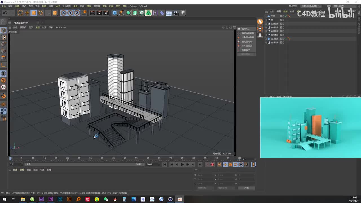
Task: Click Render View clapperboard icon
Action: point(92,13)
